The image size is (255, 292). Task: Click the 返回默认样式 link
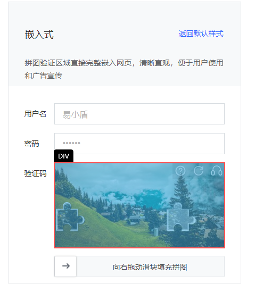tap(201, 34)
